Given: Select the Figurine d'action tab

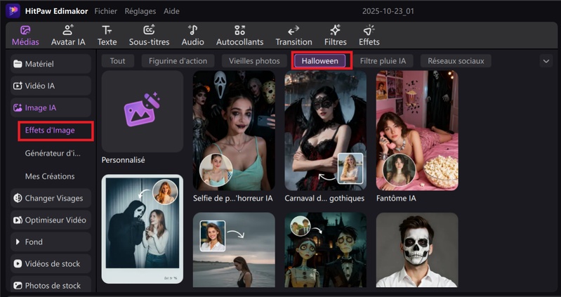Looking at the screenshot, I should pyautogui.click(x=178, y=61).
